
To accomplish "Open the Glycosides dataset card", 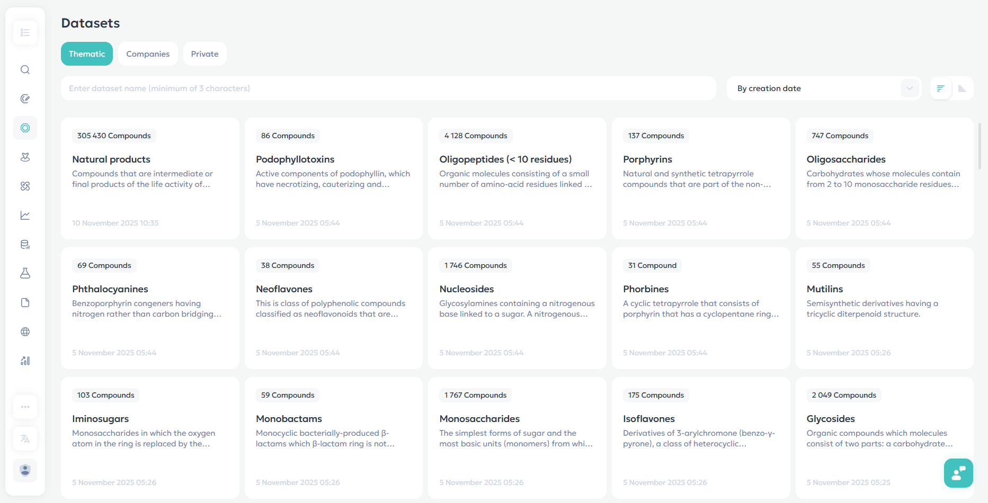I will coord(885,438).
